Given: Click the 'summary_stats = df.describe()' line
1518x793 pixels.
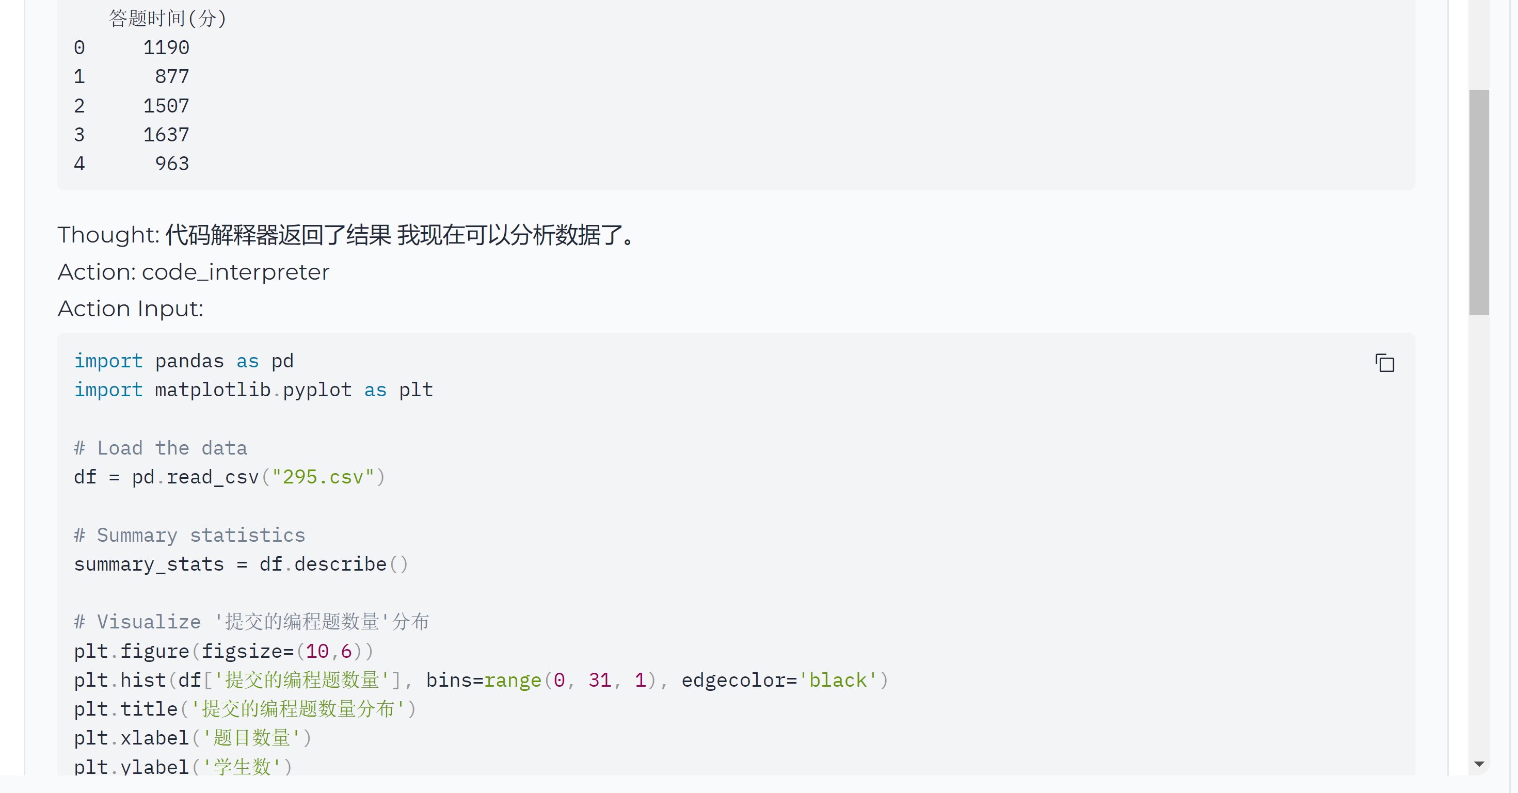Looking at the screenshot, I should (241, 564).
